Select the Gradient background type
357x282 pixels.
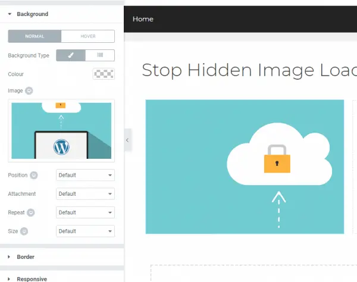pos(100,55)
